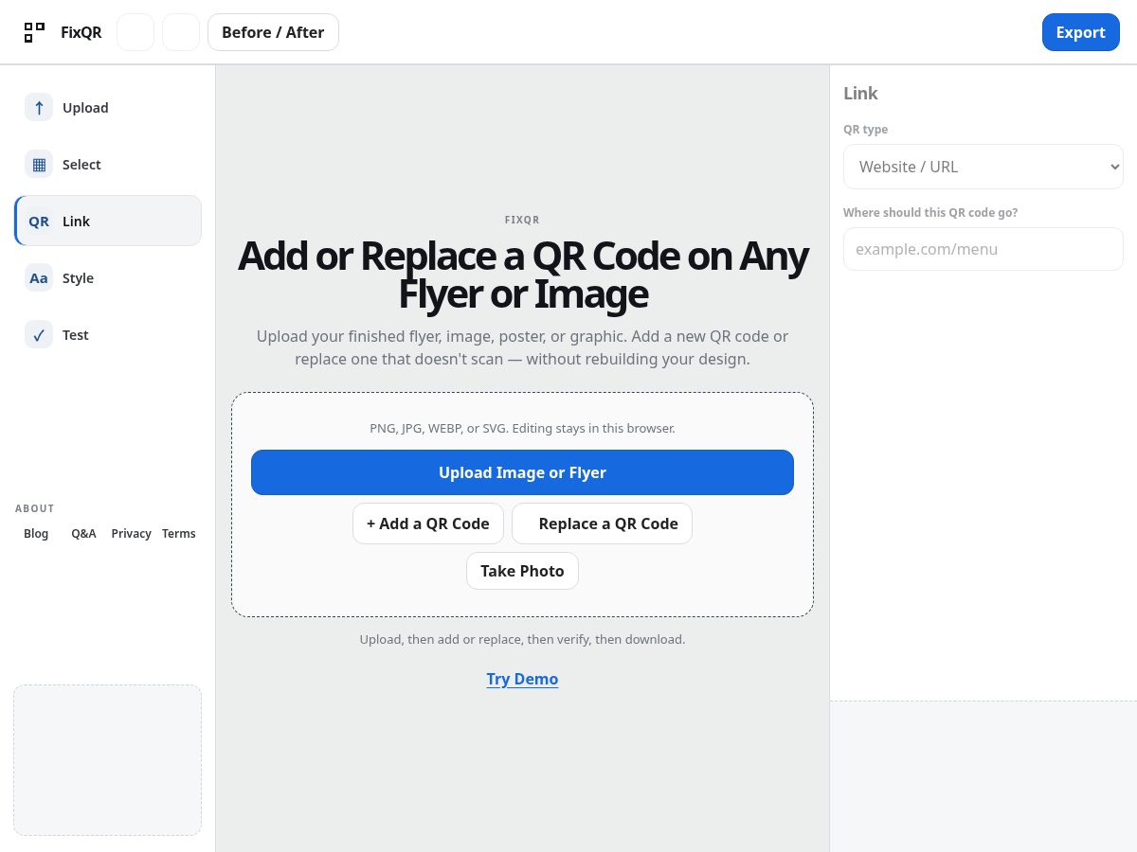
Task: Click the QR destination URL input field
Action: click(x=984, y=249)
